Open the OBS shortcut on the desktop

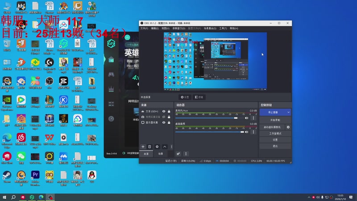49,83
